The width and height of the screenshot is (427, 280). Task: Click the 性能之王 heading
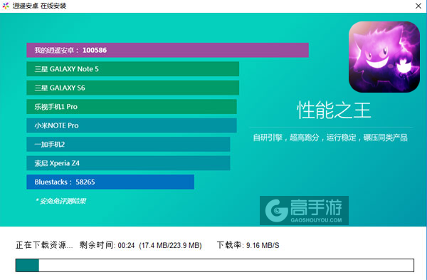click(334, 110)
